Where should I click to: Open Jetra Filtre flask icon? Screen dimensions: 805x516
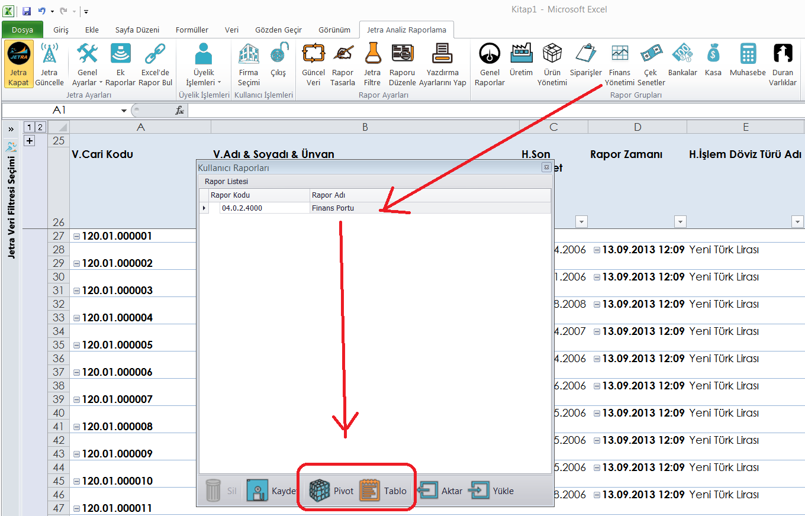pos(372,54)
